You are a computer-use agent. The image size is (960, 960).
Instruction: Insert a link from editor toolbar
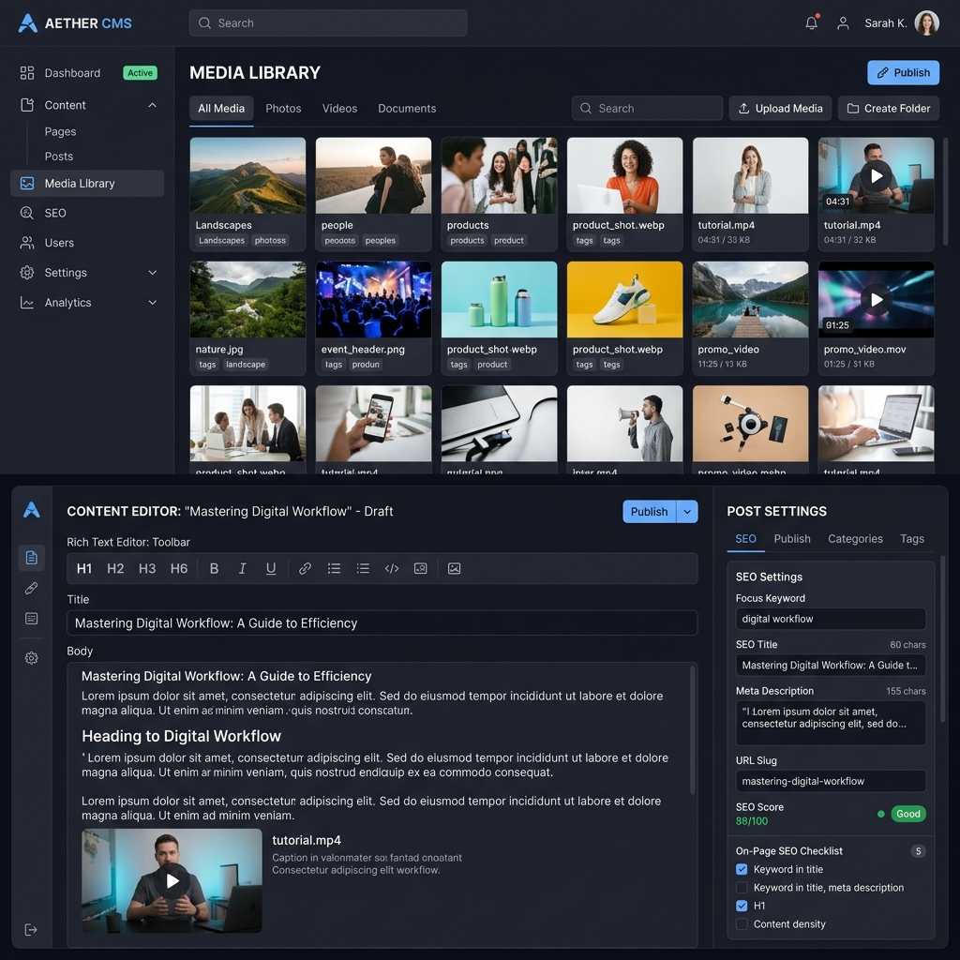(x=305, y=569)
